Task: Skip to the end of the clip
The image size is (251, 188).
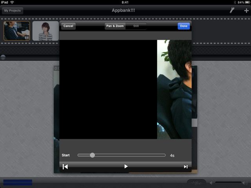Action: pyautogui.click(x=186, y=167)
